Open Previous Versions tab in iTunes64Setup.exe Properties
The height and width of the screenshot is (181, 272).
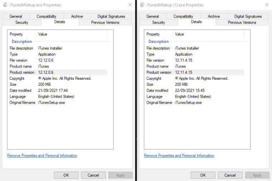pos(105,23)
